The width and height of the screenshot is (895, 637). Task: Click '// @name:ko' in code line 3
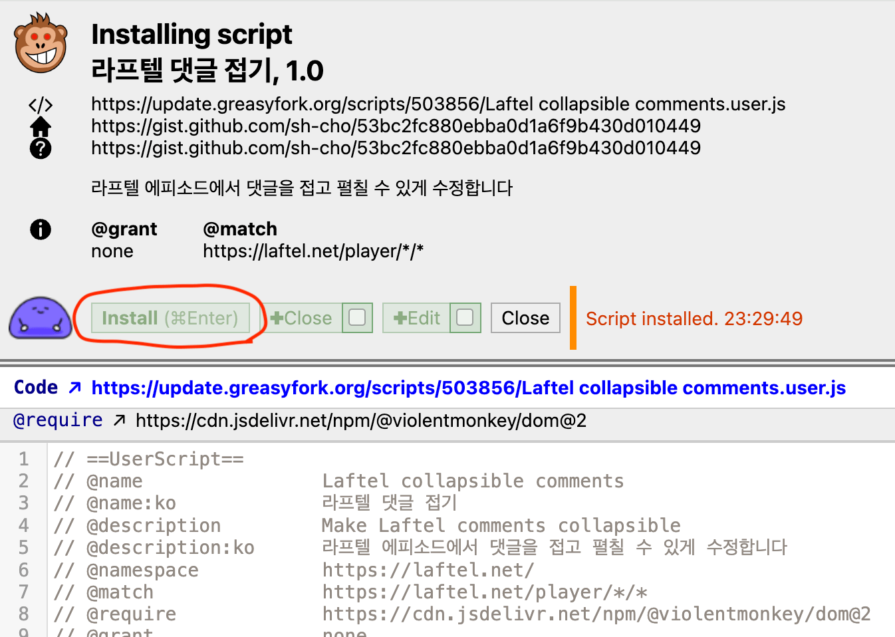[x=114, y=503]
